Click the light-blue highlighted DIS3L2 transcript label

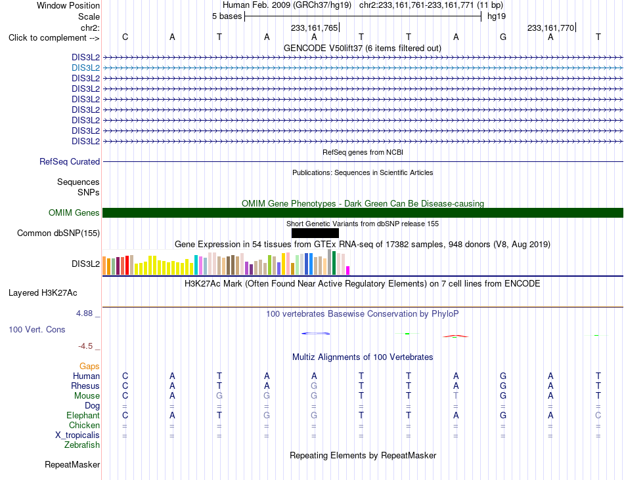click(85, 68)
